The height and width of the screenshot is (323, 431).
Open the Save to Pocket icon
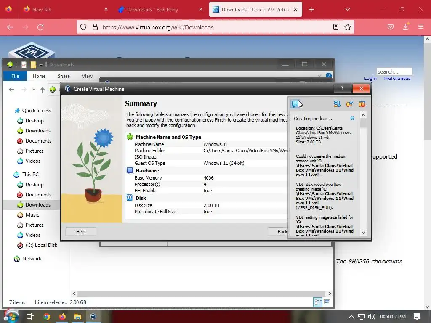391,27
